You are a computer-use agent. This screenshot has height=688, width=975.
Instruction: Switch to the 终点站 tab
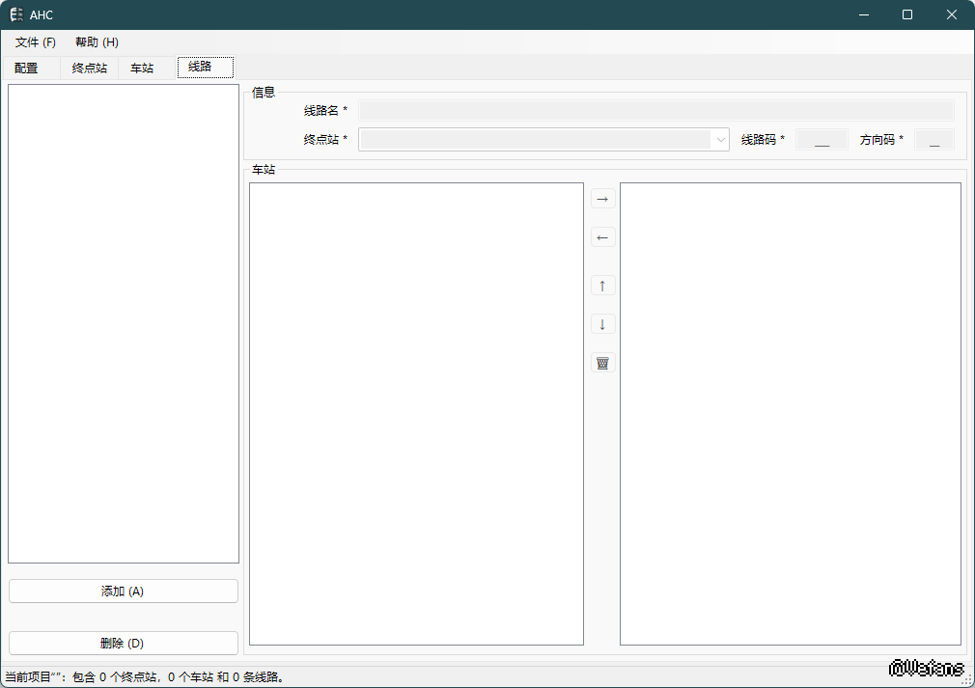coord(90,69)
